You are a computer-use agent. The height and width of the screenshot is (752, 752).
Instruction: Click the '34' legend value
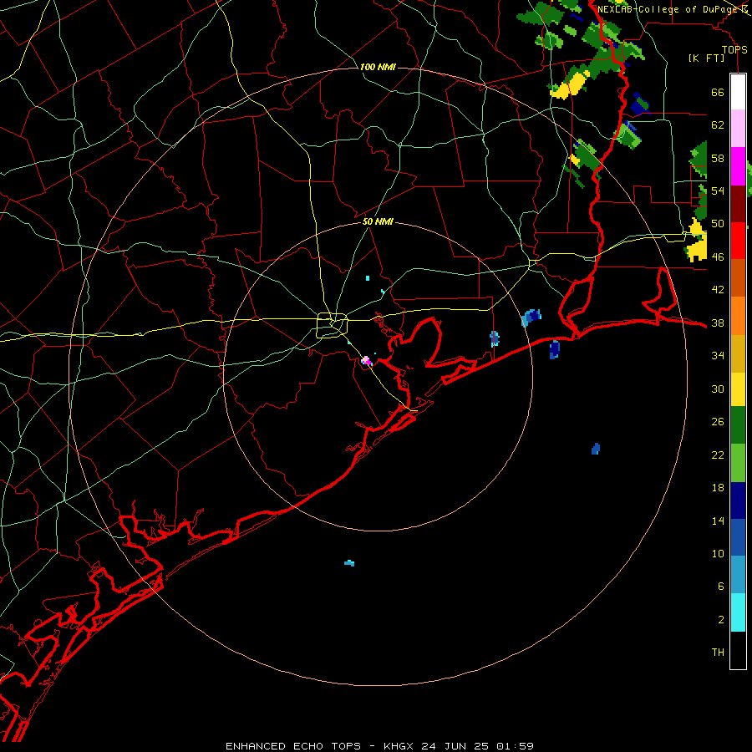pos(718,356)
